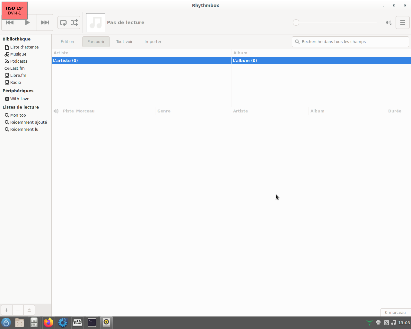Click the Wi-Fi tray icon
The width and height of the screenshot is (411, 329).
tap(370, 323)
